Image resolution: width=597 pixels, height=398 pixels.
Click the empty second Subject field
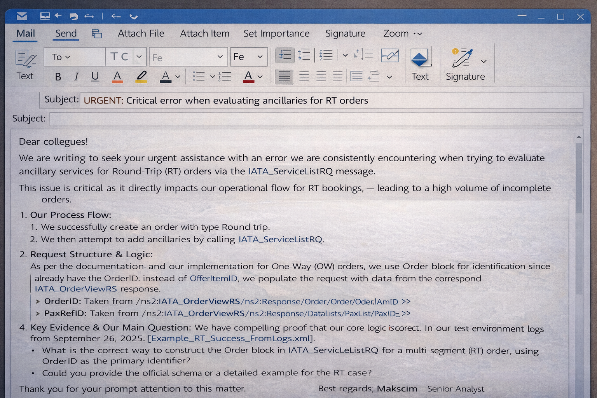point(316,119)
